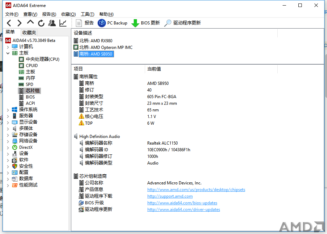Expand the DirectX tree node
The height and width of the screenshot is (234, 327).
[x=8, y=148]
